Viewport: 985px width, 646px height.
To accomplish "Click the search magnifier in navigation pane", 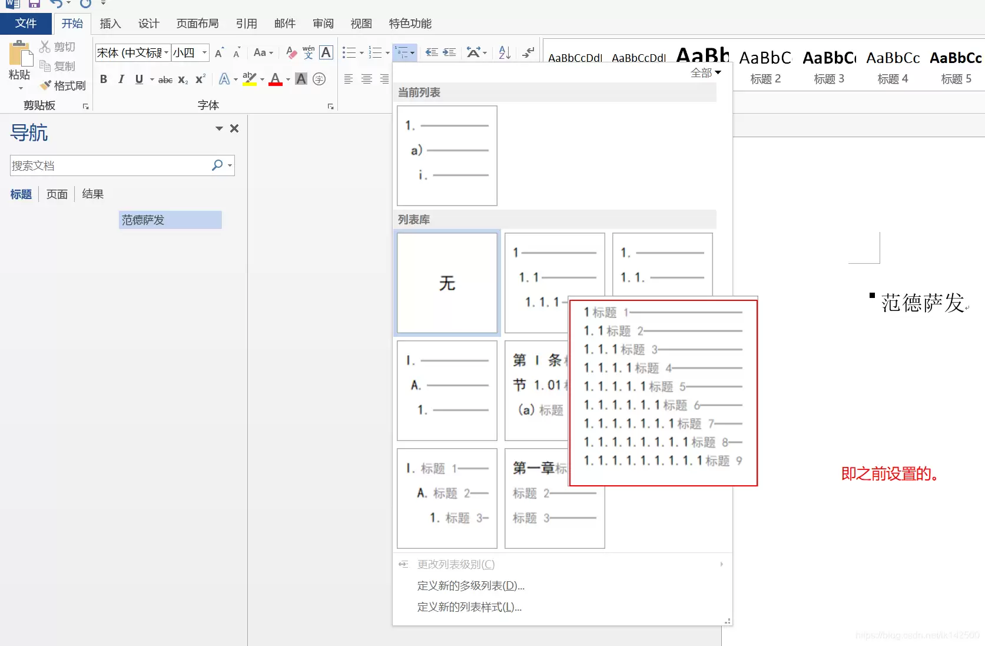I will 217,165.
